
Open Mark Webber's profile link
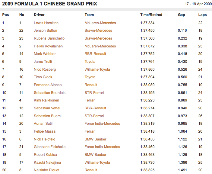pos(45,54)
